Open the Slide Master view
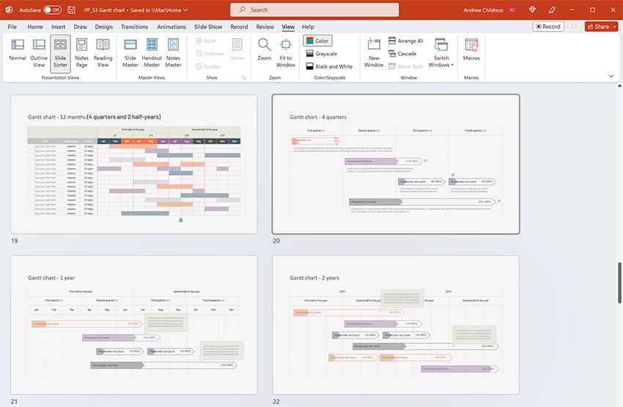 coord(130,50)
